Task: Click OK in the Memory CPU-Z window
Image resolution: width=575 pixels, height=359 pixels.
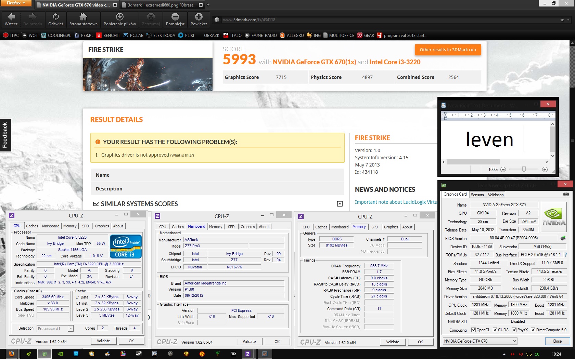Action: tap(421, 342)
